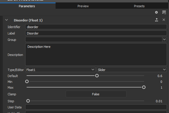
Task: Click the Label field containing Disorder
Action: [96, 33]
